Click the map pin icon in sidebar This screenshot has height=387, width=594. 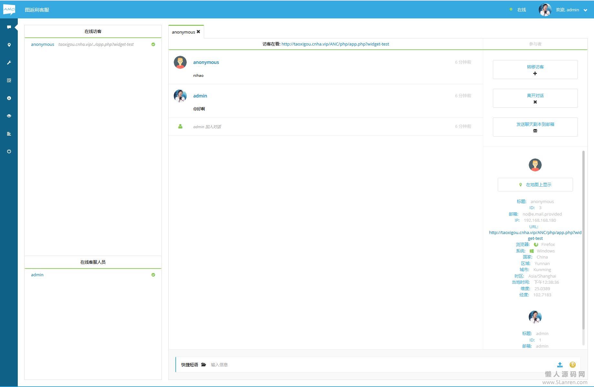(9, 45)
